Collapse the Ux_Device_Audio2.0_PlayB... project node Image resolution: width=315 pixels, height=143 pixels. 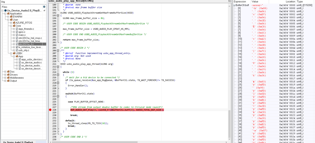pyautogui.click(x=2, y=10)
